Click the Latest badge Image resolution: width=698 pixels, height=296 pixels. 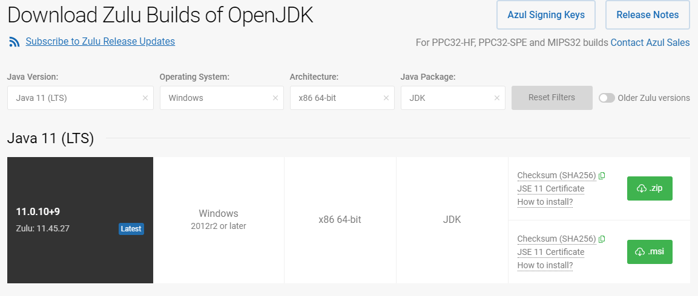pyautogui.click(x=131, y=229)
